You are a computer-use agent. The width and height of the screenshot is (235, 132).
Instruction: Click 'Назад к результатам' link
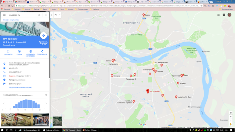[x=11, y=20]
